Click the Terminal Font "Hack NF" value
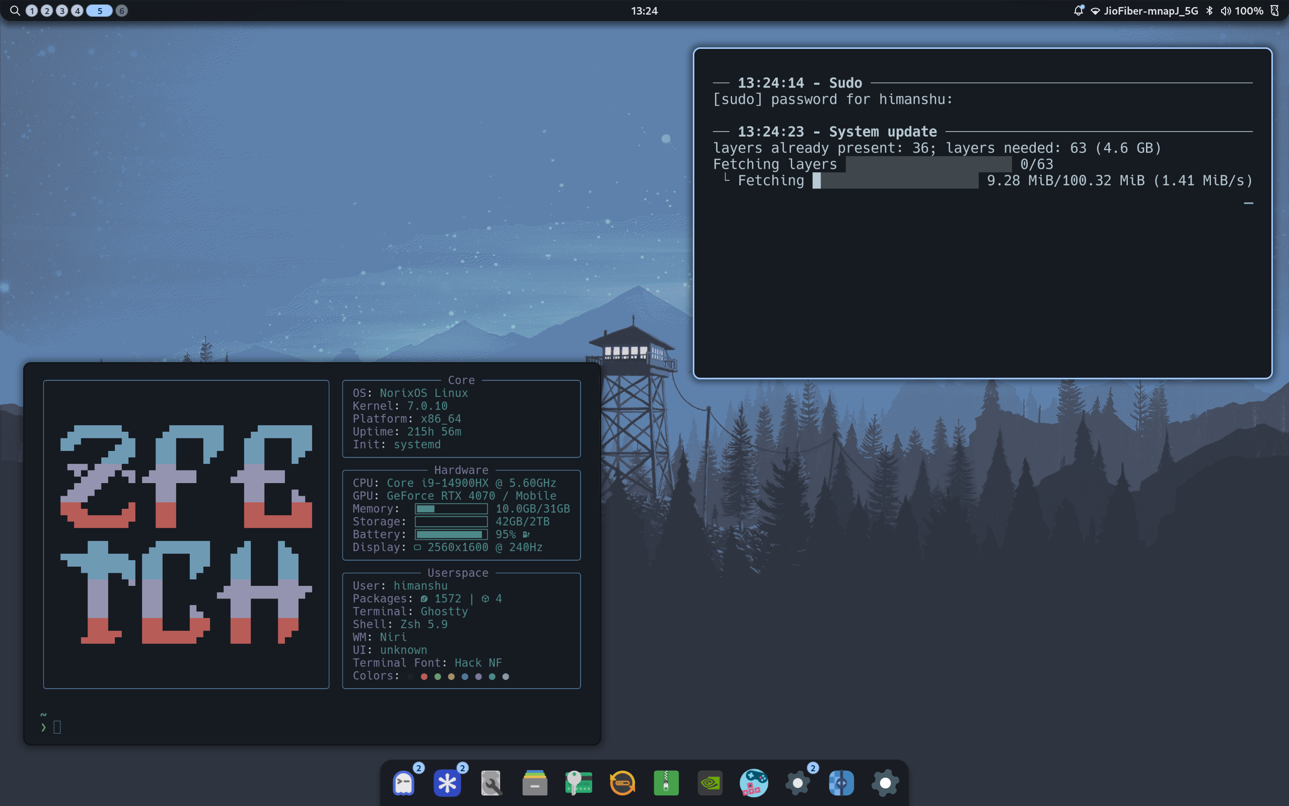Image resolution: width=1289 pixels, height=806 pixels. [478, 662]
